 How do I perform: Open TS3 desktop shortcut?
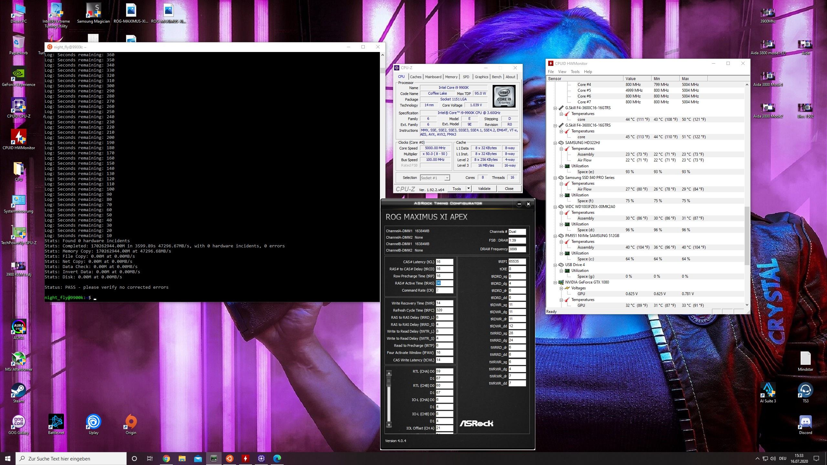[805, 393]
